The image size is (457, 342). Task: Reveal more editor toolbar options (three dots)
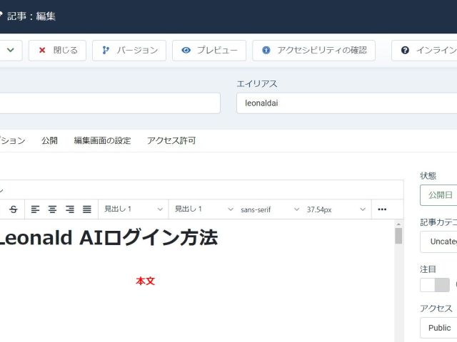(x=382, y=209)
